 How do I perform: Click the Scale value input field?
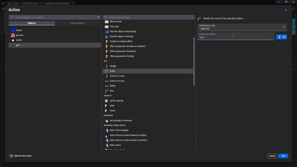tap(236, 36)
